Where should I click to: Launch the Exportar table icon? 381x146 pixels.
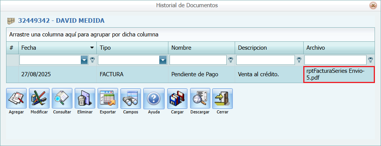tap(108, 98)
